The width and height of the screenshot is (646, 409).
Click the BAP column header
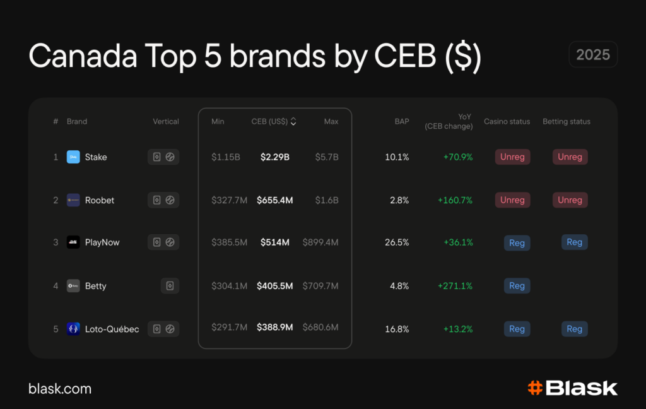[402, 121]
